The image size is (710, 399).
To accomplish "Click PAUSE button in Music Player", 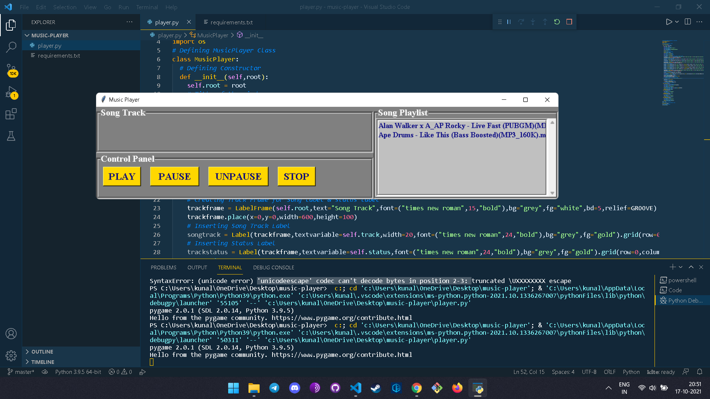I will (x=175, y=176).
